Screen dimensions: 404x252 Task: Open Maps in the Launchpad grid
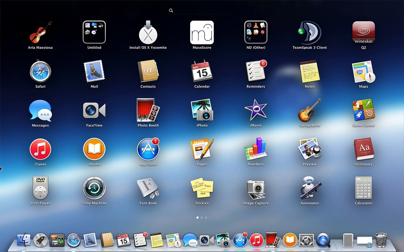(364, 72)
